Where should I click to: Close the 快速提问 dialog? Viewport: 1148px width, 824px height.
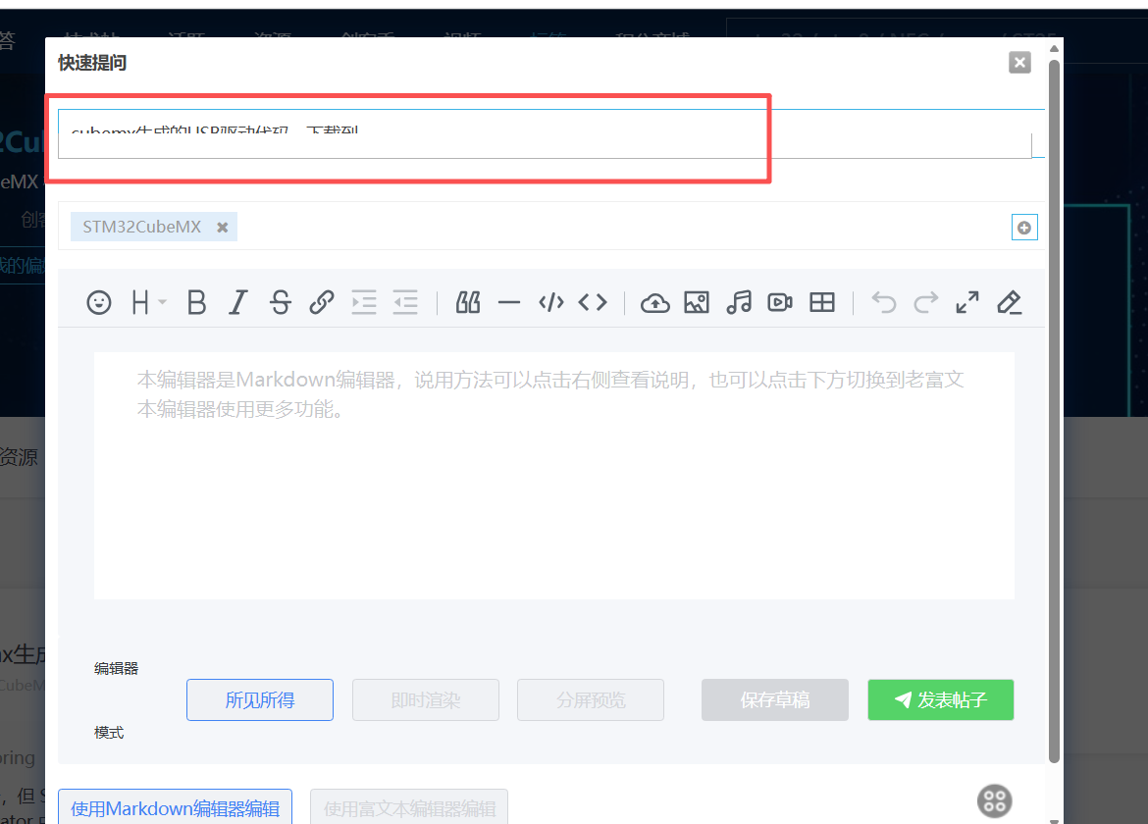[1019, 62]
